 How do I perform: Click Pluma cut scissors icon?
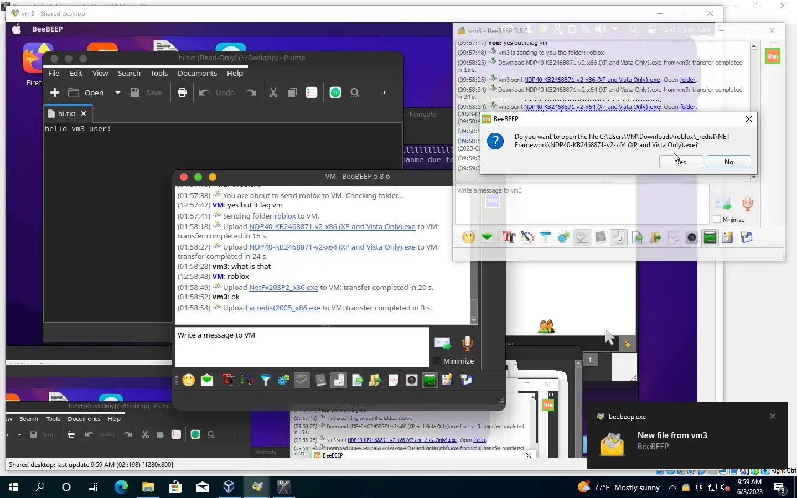[273, 92]
